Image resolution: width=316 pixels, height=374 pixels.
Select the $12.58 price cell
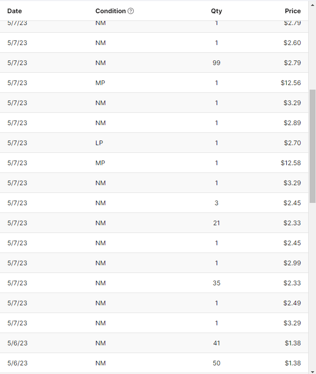point(291,163)
